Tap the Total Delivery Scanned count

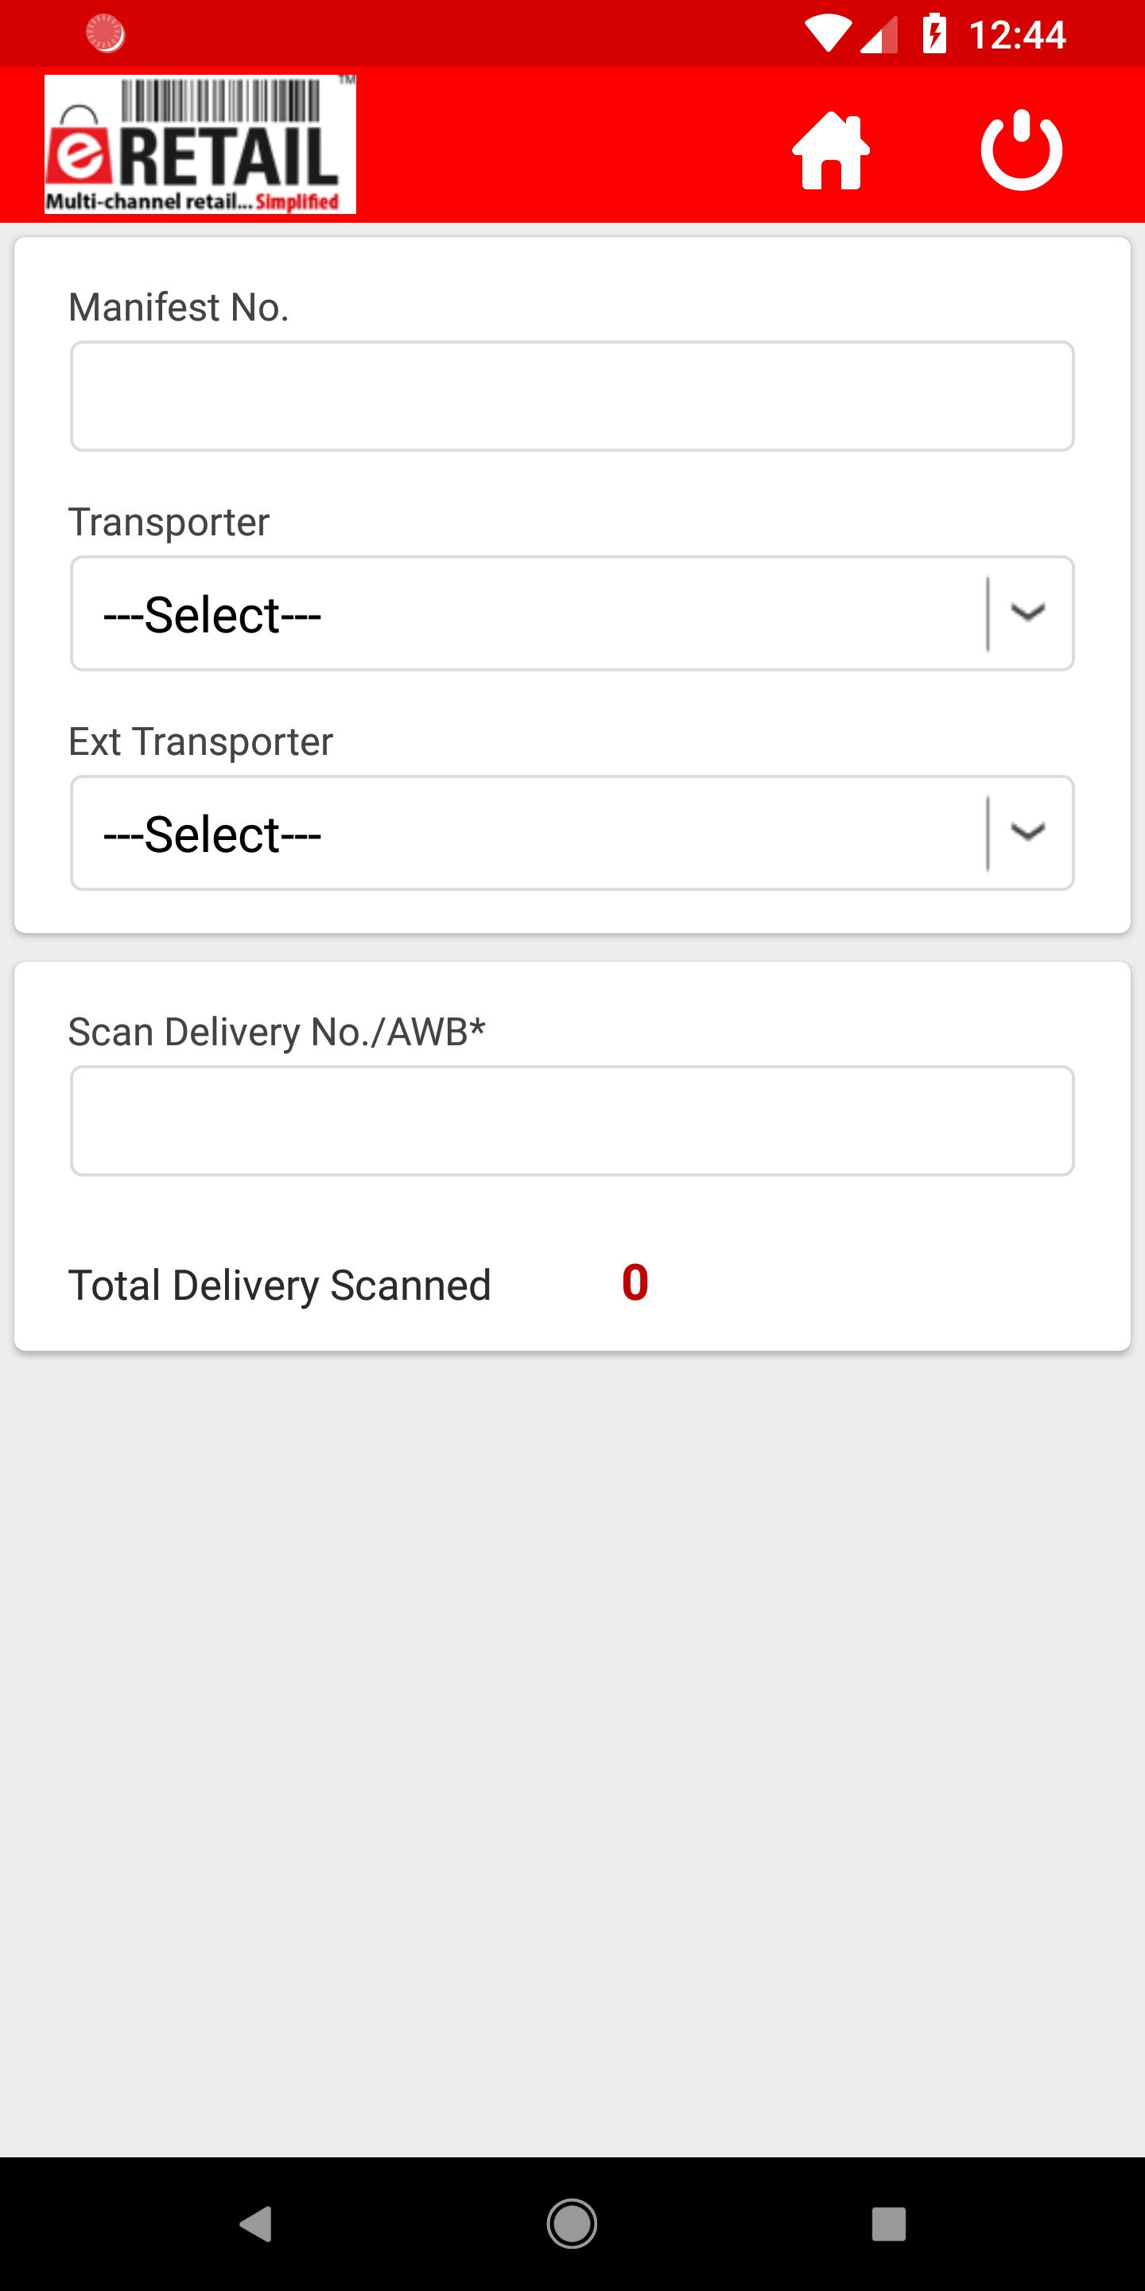click(635, 1283)
